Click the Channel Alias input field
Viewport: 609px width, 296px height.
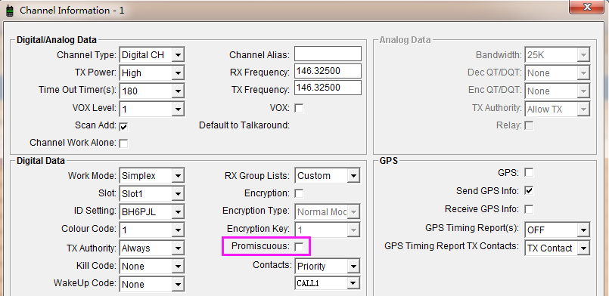click(x=328, y=54)
